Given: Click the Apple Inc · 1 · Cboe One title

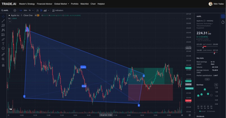Looking at the screenshot, I should (x=22, y=15).
